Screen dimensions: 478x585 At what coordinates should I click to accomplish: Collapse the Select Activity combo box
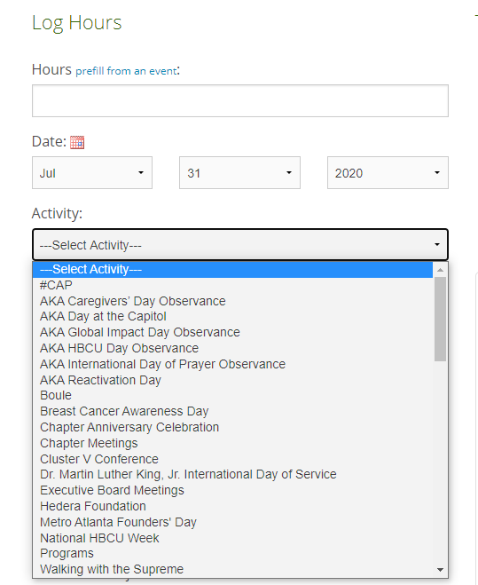pyautogui.click(x=240, y=245)
